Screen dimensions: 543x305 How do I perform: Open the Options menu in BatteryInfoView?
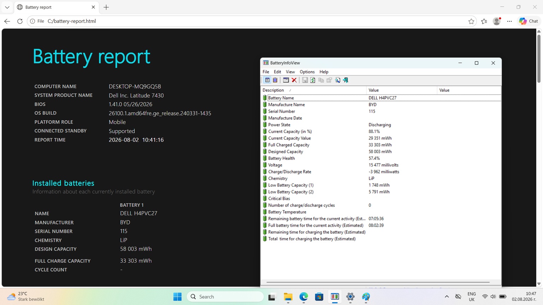point(307,72)
